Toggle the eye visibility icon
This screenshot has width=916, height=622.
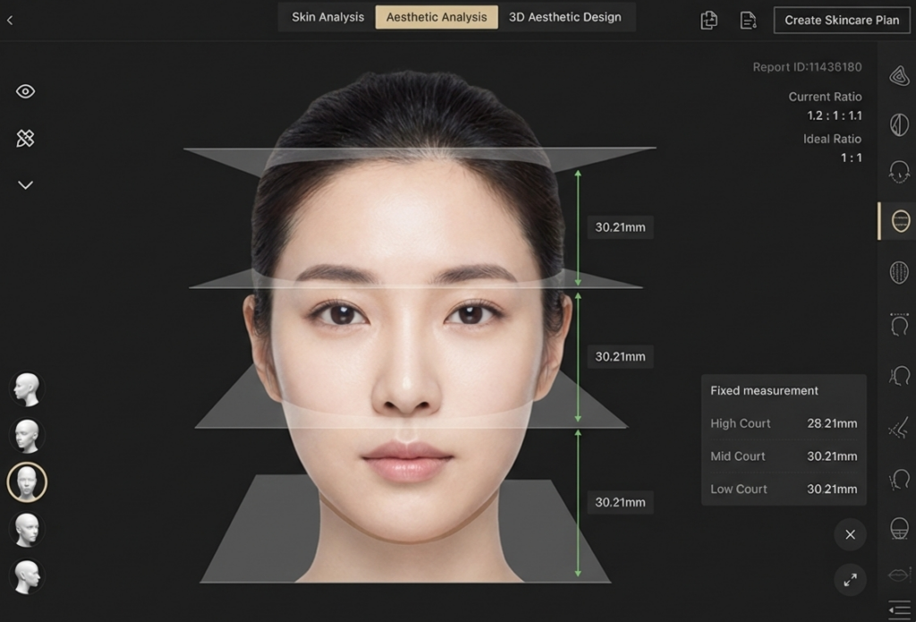point(25,91)
